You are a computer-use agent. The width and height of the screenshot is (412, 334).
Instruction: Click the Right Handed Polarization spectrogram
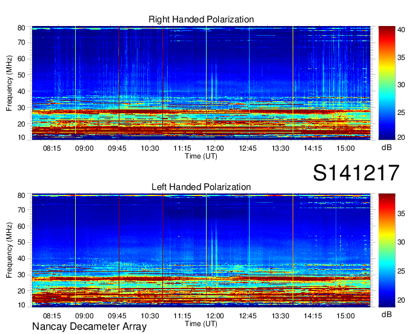point(201,83)
